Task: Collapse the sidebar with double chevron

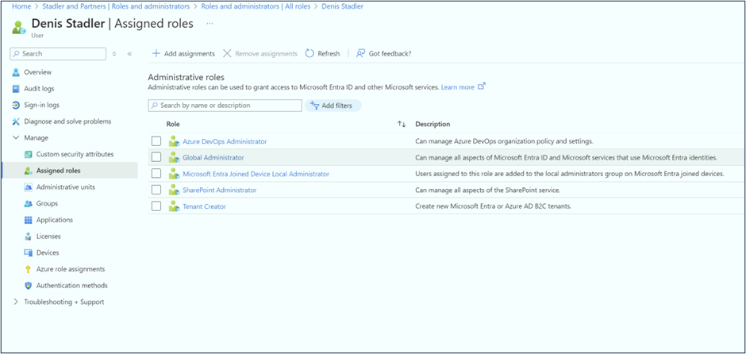Action: point(129,54)
